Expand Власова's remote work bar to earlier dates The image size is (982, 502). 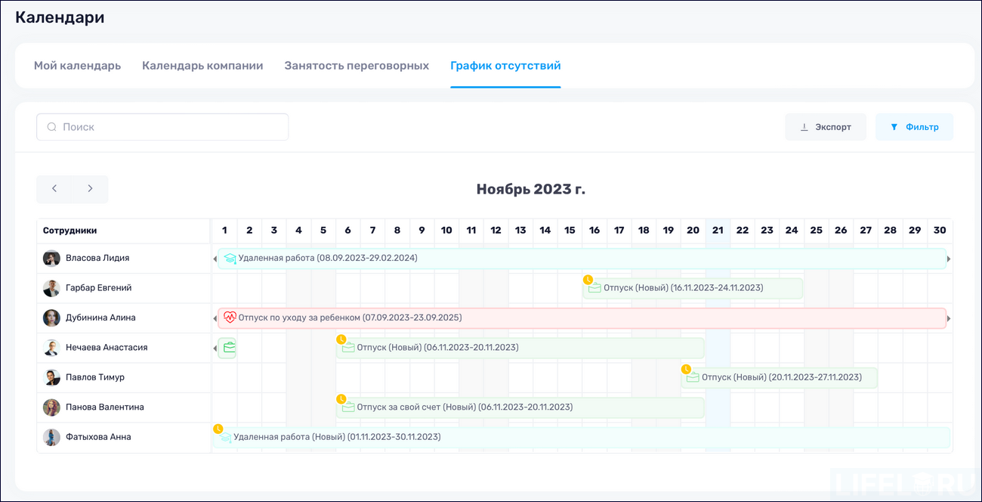214,258
